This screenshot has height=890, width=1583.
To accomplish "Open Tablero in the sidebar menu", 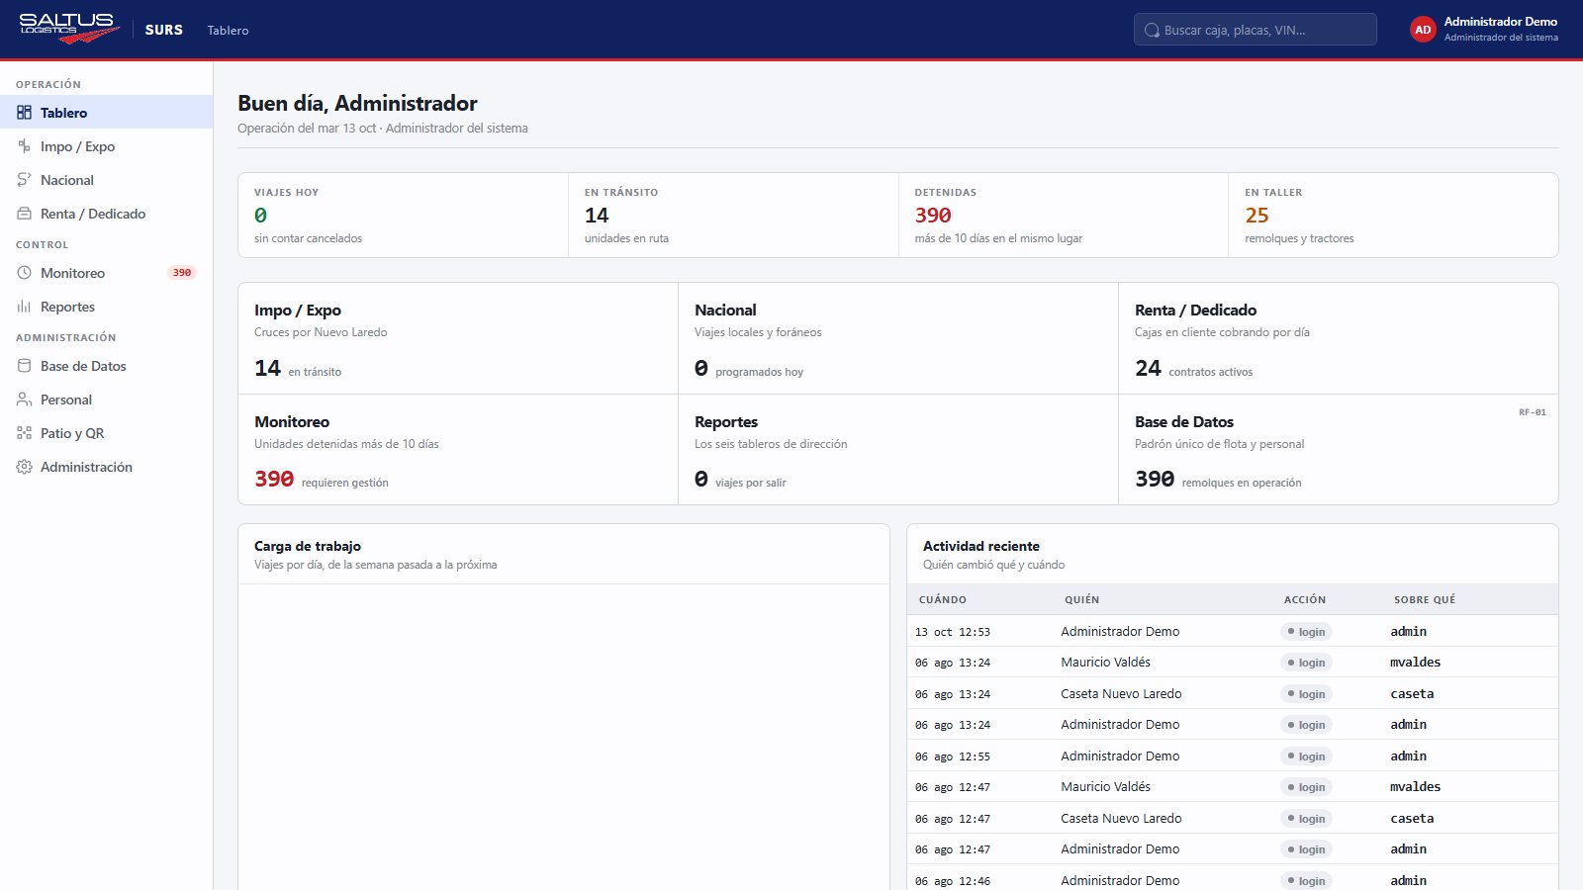I will tap(106, 113).
